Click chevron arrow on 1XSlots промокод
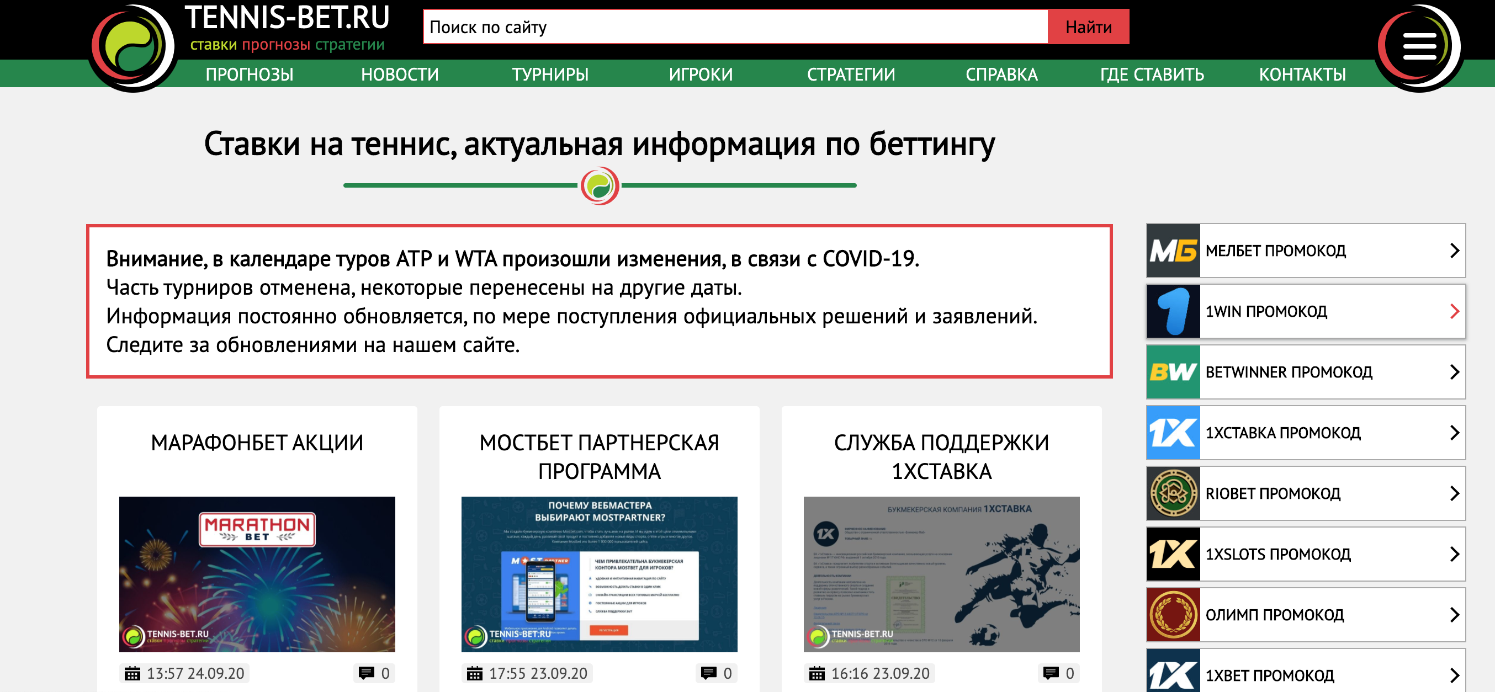1495x692 pixels. tap(1454, 554)
